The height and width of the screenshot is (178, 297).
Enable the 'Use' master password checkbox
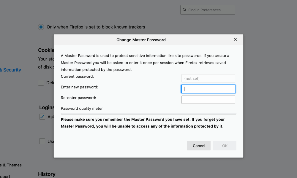click(x=42, y=141)
